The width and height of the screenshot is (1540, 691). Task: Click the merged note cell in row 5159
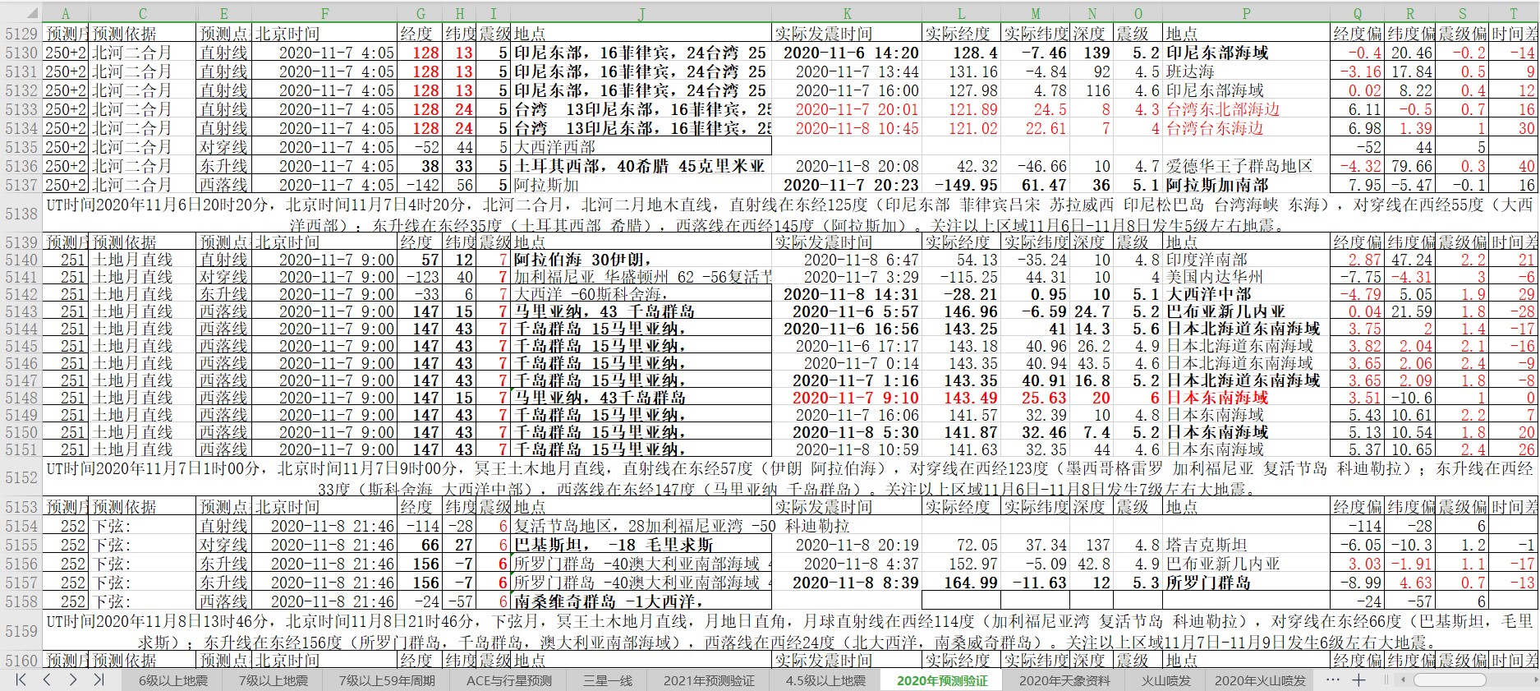pyautogui.click(x=790, y=631)
